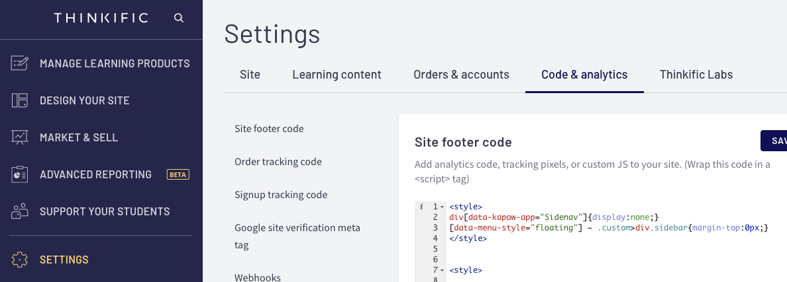This screenshot has height=282, width=787.
Task: Open the Thinkific Labs tab
Action: [696, 75]
